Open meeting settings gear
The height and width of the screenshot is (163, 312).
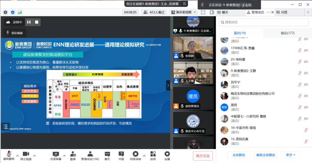tap(167, 155)
